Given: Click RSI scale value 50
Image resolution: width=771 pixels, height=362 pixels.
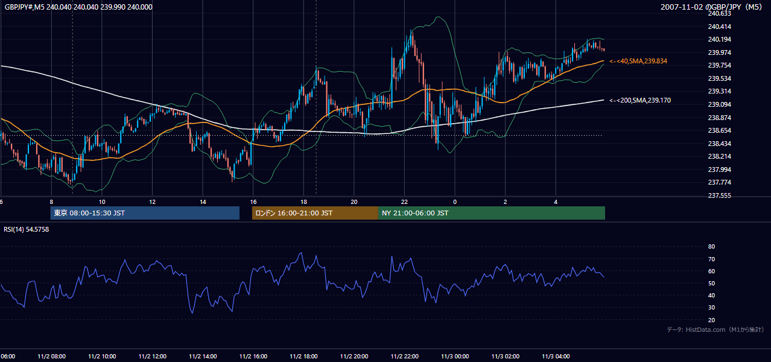Looking at the screenshot, I should click(x=711, y=283).
